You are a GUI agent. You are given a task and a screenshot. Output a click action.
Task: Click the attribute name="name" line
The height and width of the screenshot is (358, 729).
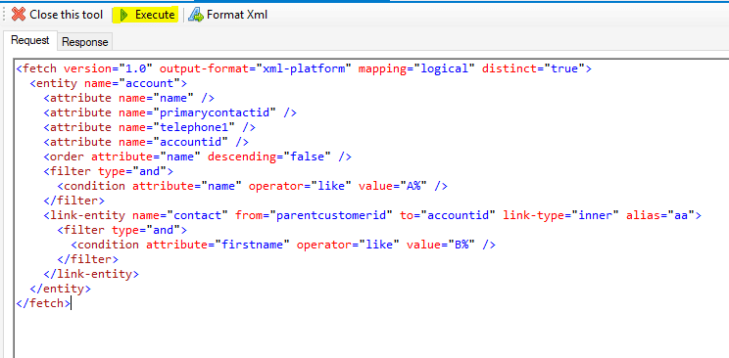pyautogui.click(x=128, y=98)
